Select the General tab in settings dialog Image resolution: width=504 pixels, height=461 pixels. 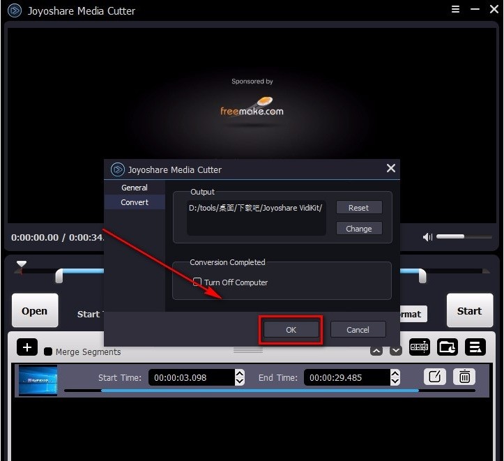click(135, 188)
